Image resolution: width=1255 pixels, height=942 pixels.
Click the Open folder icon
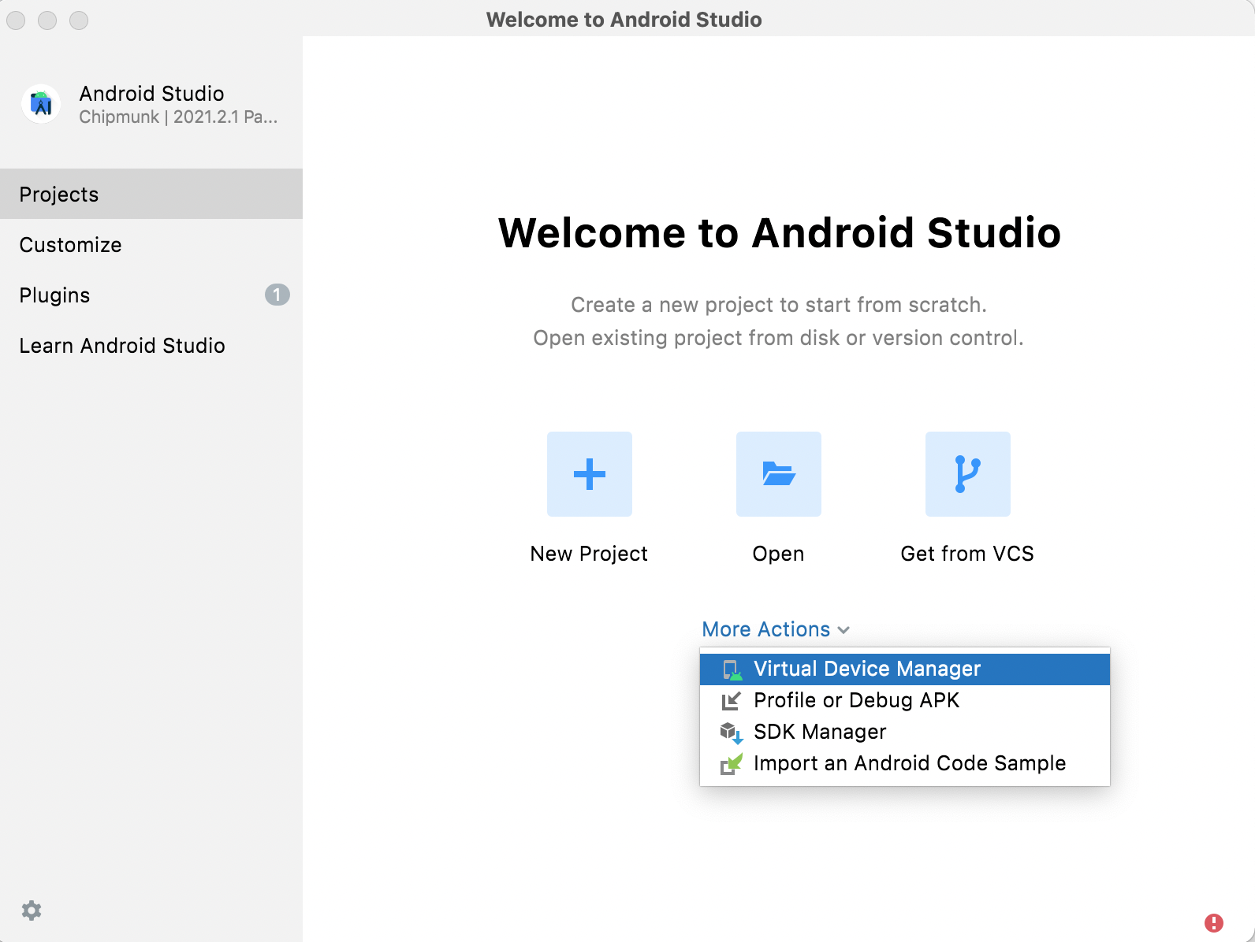779,474
